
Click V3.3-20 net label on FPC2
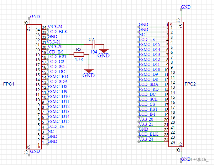point(146,119)
